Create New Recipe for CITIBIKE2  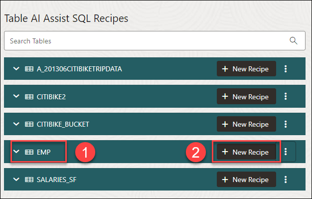click(x=246, y=96)
